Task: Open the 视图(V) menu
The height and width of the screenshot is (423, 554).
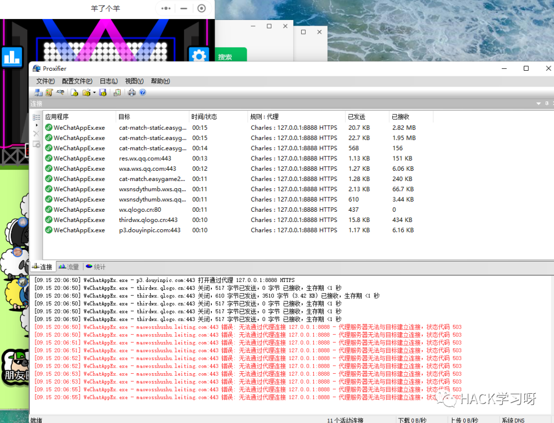Action: point(134,81)
